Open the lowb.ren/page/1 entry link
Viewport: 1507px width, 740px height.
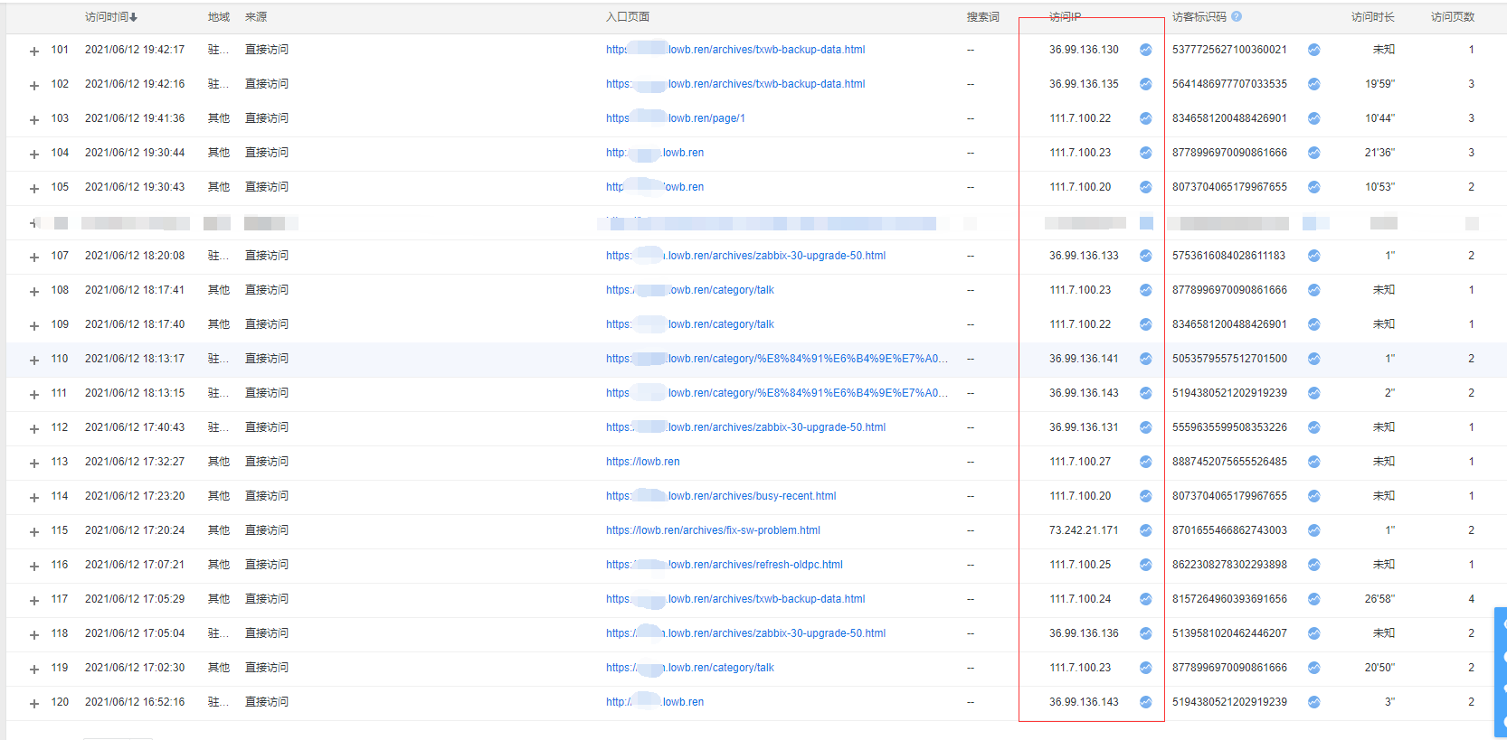pos(676,118)
